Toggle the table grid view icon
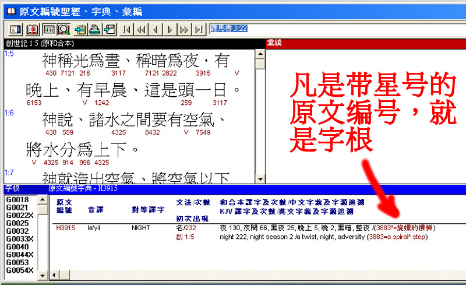 click(49, 29)
